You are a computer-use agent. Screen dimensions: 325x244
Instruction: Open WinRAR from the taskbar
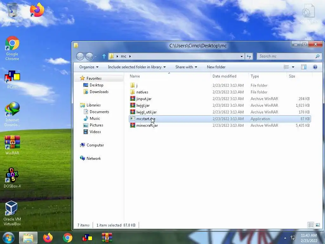pyautogui.click(x=107, y=238)
